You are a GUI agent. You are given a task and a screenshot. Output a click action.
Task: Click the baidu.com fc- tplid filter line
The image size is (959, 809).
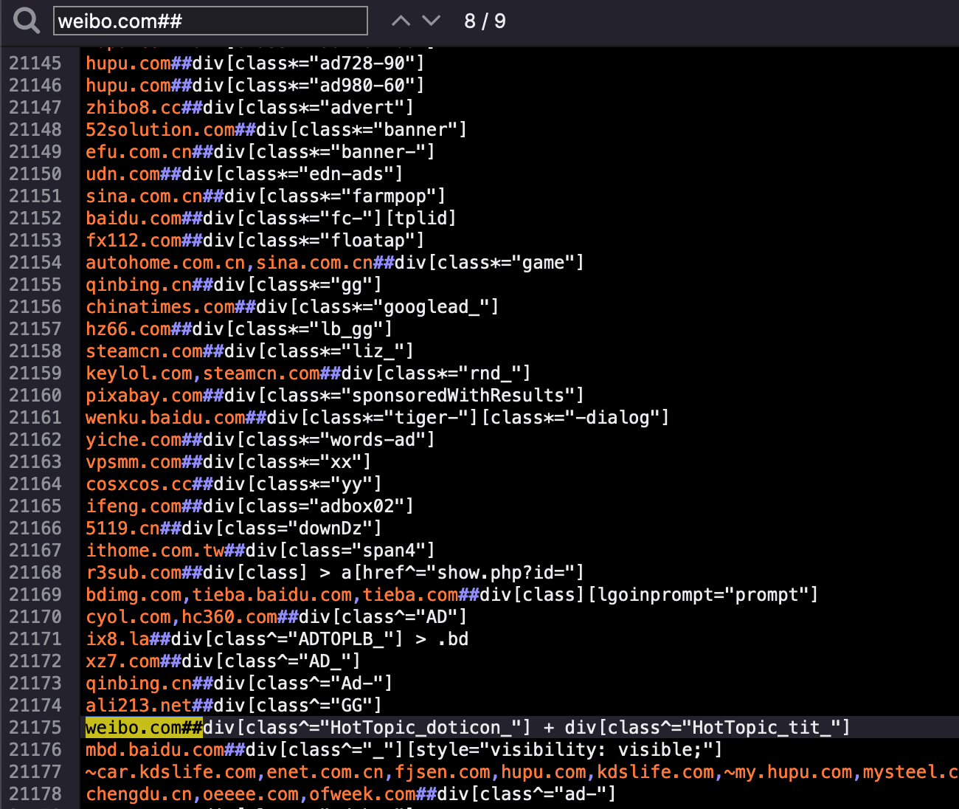(x=271, y=218)
